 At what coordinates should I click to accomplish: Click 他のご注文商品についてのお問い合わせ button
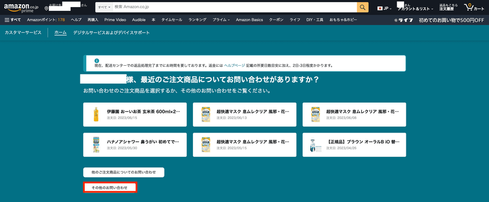[123, 172]
